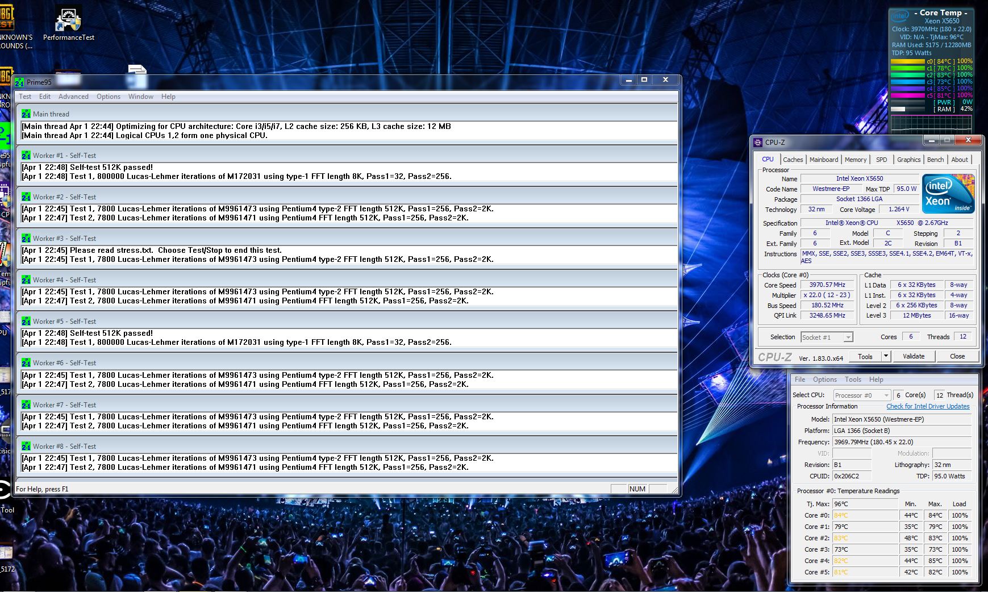Click the CPU-Z title bar icon
Image resolution: width=988 pixels, height=592 pixels.
point(758,142)
